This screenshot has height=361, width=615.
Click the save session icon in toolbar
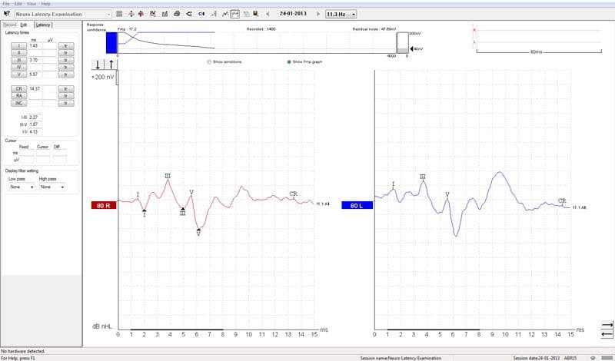pyautogui.click(x=256, y=14)
